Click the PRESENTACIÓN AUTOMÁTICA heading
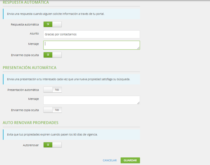210x165 pixels. click(30, 68)
